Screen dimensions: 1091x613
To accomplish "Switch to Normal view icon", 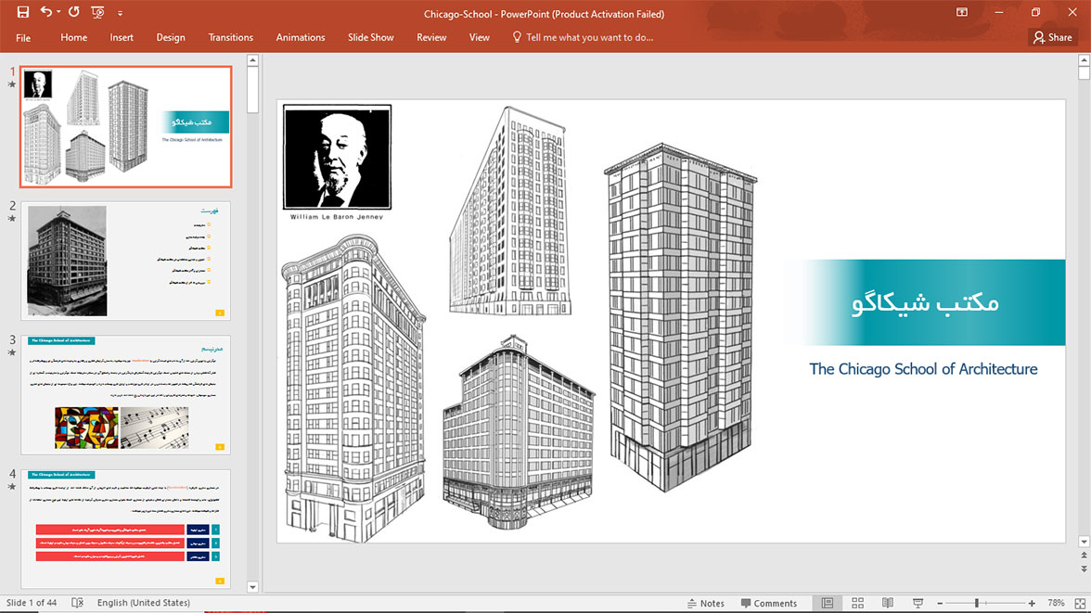I will click(x=828, y=603).
